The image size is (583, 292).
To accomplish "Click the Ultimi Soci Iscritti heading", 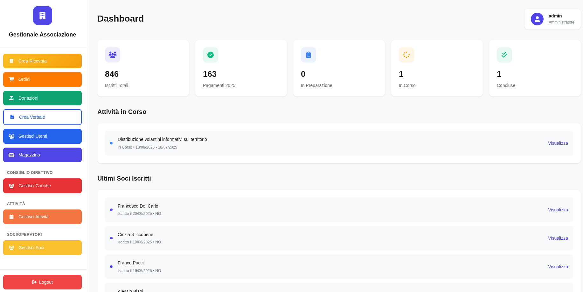I will tap(124, 178).
